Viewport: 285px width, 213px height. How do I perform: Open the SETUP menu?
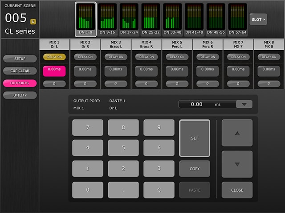[20, 59]
